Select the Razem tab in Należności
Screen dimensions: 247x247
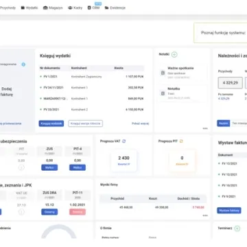[x=224, y=123]
